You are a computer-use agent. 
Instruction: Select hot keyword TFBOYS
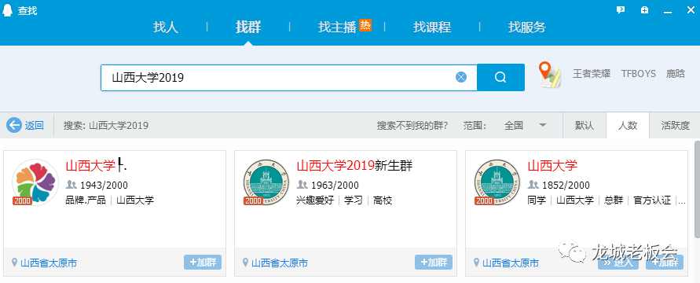639,74
